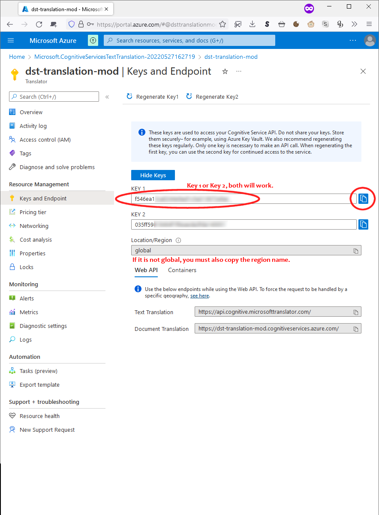Bookmark this page with the star
Screen dimensions: 379x515
click(x=223, y=24)
